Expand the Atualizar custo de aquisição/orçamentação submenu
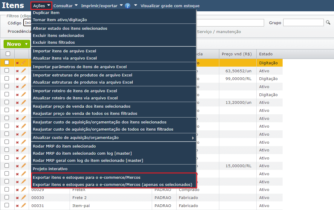Image resolution: width=334 pixels, height=210 pixels. (114, 138)
